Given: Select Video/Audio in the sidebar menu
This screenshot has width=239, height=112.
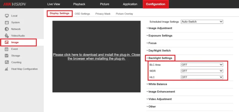Looking at the screenshot, I should point(18,36).
